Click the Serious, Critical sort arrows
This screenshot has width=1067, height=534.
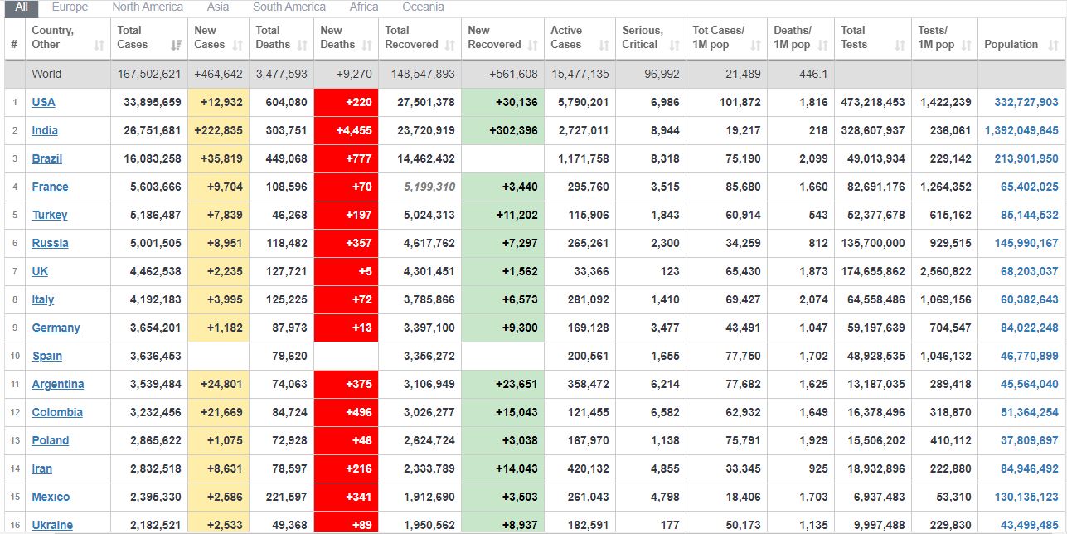tap(674, 46)
